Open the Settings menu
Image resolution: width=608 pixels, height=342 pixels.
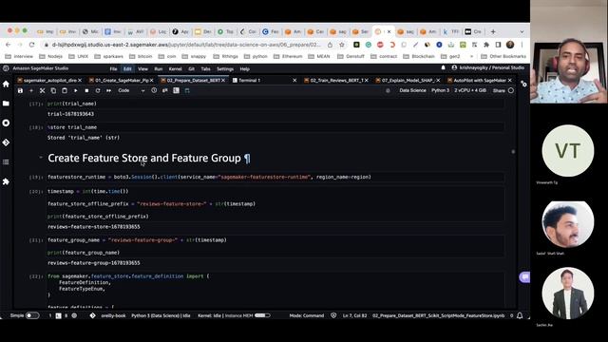(x=225, y=69)
